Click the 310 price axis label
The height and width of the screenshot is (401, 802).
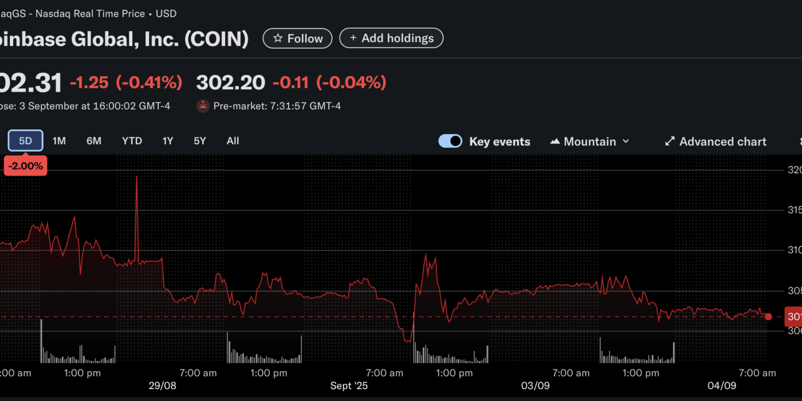click(x=795, y=250)
